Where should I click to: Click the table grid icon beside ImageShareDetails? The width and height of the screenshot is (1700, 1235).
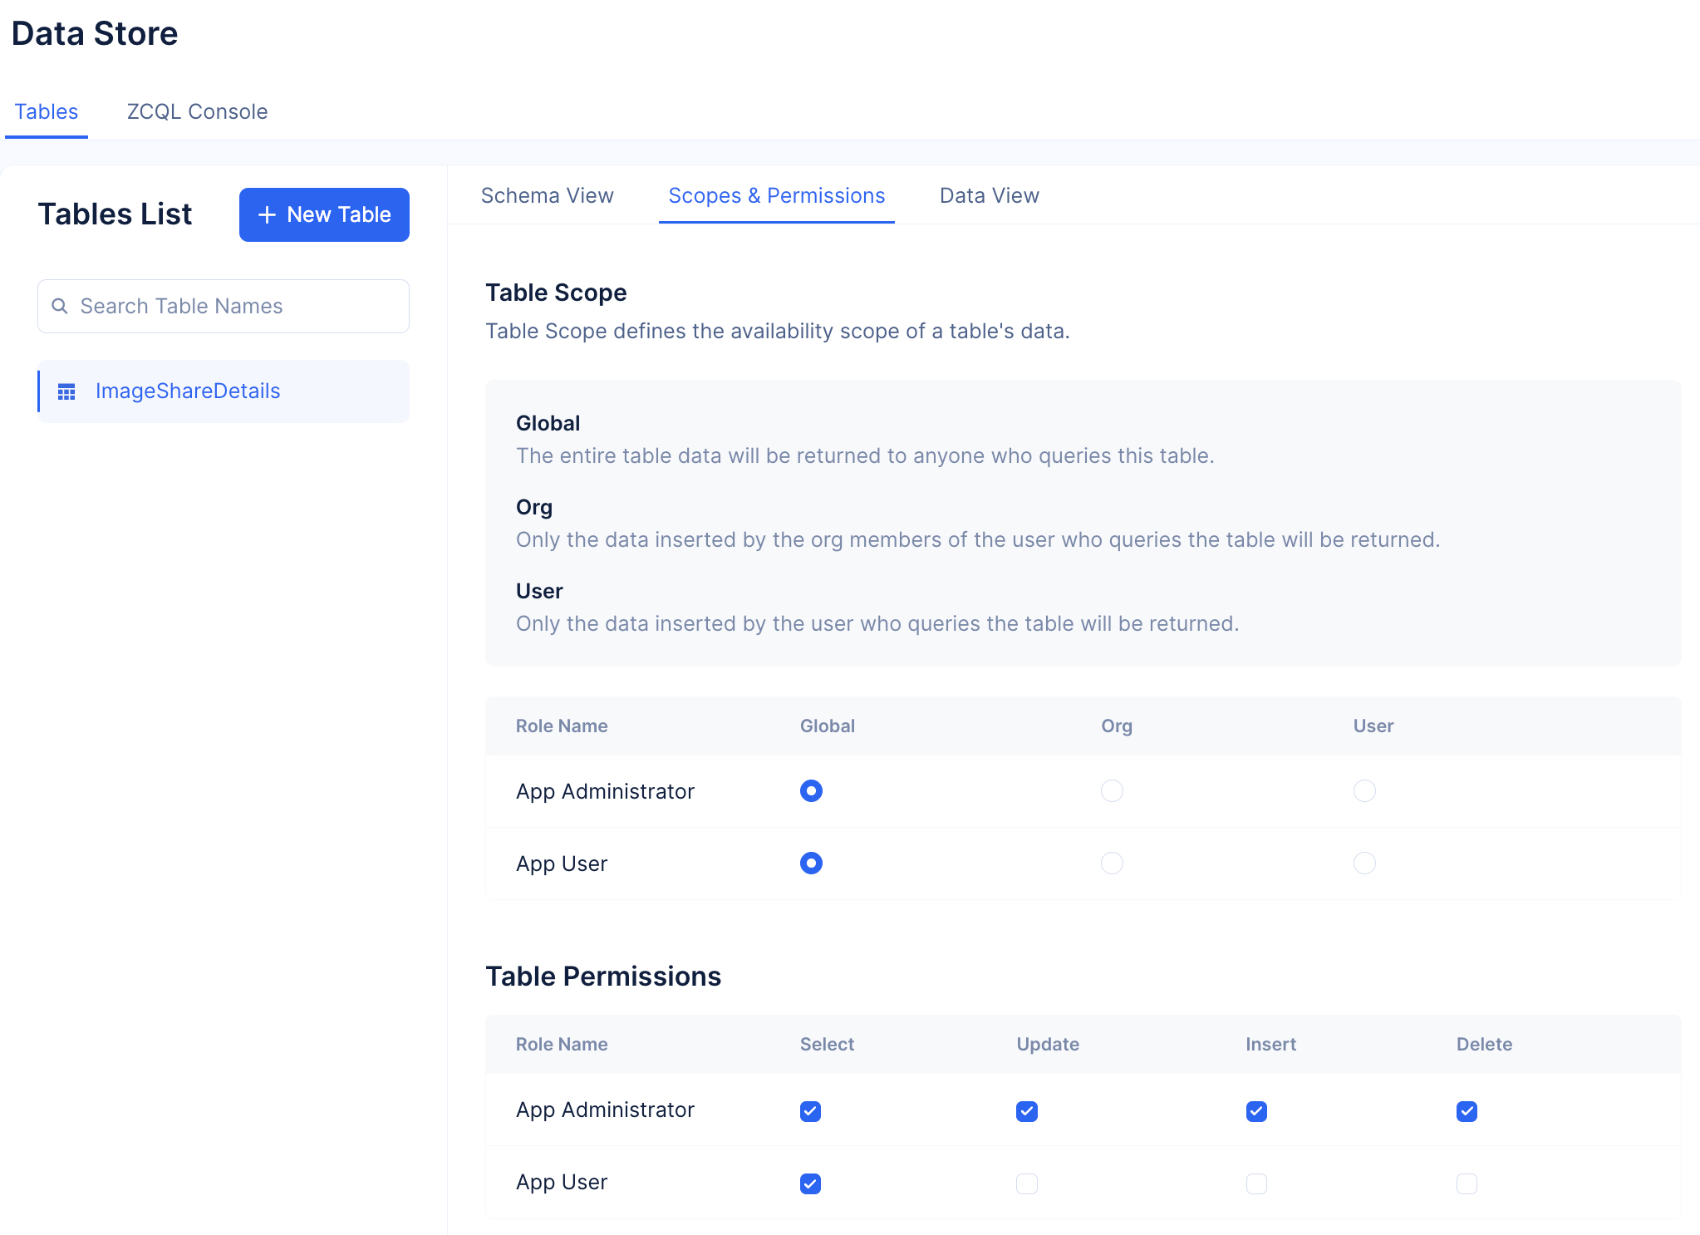click(66, 391)
